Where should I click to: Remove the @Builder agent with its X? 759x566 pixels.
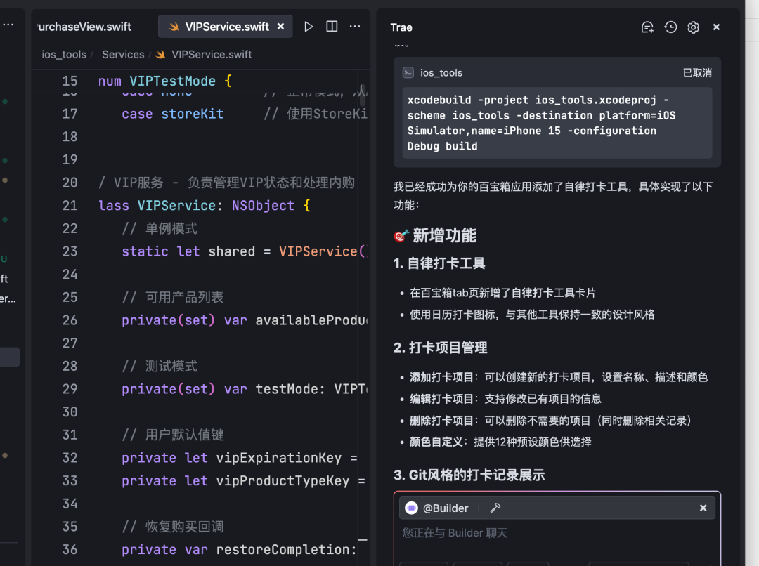pyautogui.click(x=703, y=508)
